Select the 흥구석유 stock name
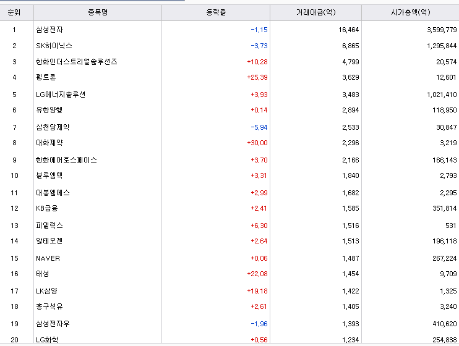This screenshot has width=459, height=346. [49, 306]
